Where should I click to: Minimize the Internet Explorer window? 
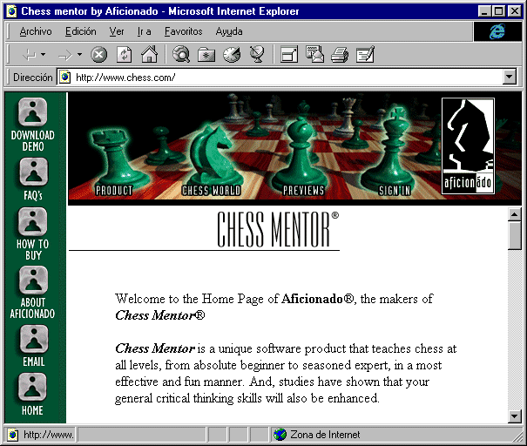(484, 11)
